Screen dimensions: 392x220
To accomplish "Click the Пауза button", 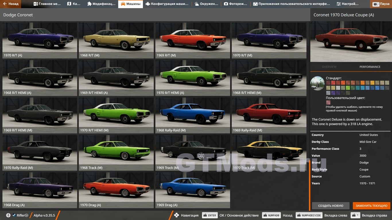I will (381, 4).
